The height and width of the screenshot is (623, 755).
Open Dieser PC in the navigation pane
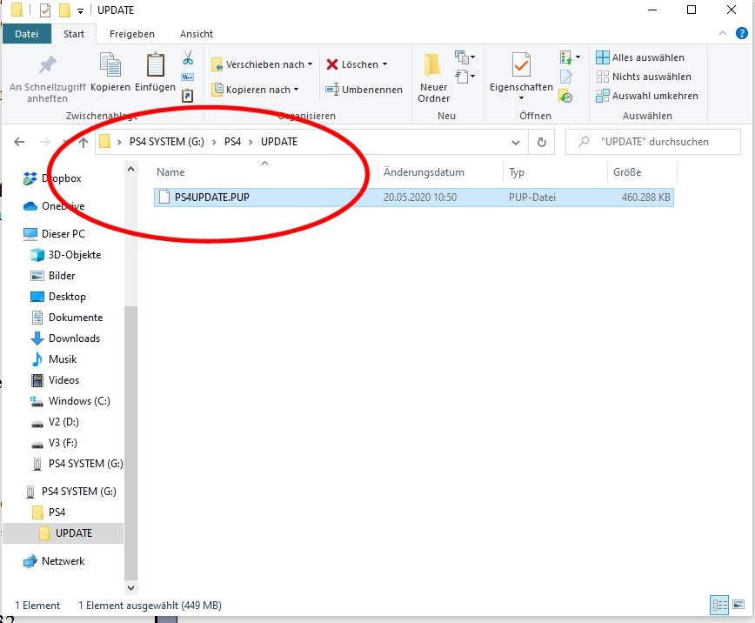[x=63, y=234]
